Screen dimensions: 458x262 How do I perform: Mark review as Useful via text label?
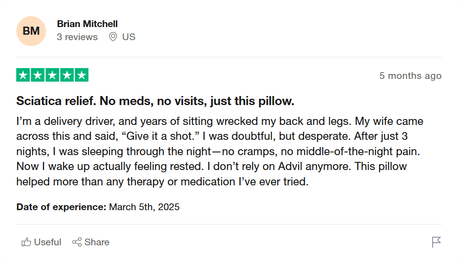tap(47, 242)
